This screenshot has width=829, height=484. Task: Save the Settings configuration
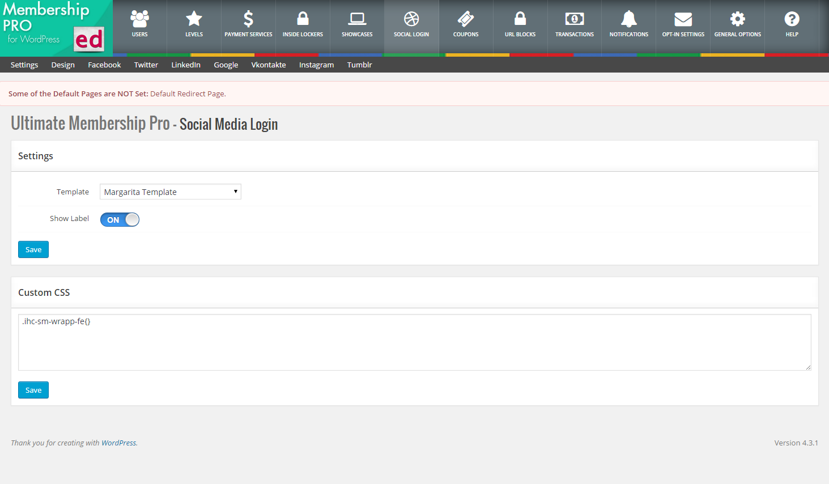click(x=33, y=249)
